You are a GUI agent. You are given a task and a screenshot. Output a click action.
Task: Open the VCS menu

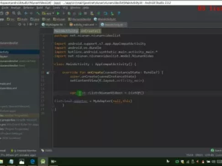click(65, 8)
